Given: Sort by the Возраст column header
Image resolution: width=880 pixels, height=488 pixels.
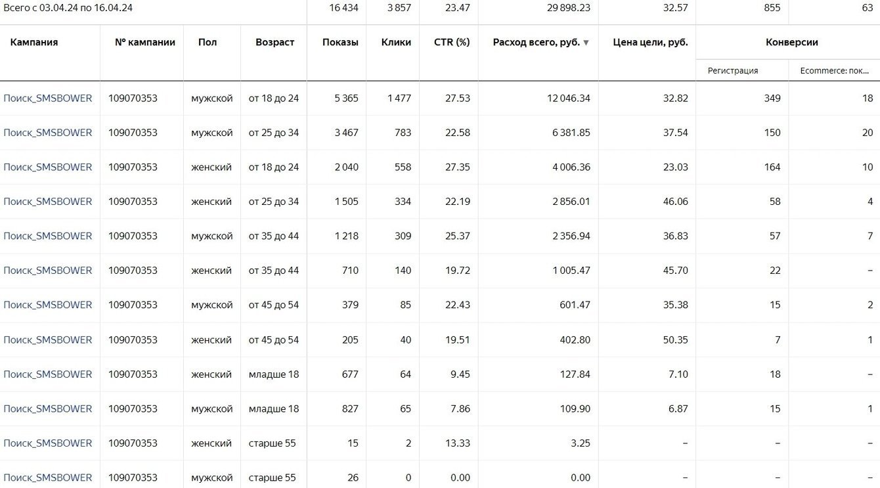Looking at the screenshot, I should tap(275, 42).
